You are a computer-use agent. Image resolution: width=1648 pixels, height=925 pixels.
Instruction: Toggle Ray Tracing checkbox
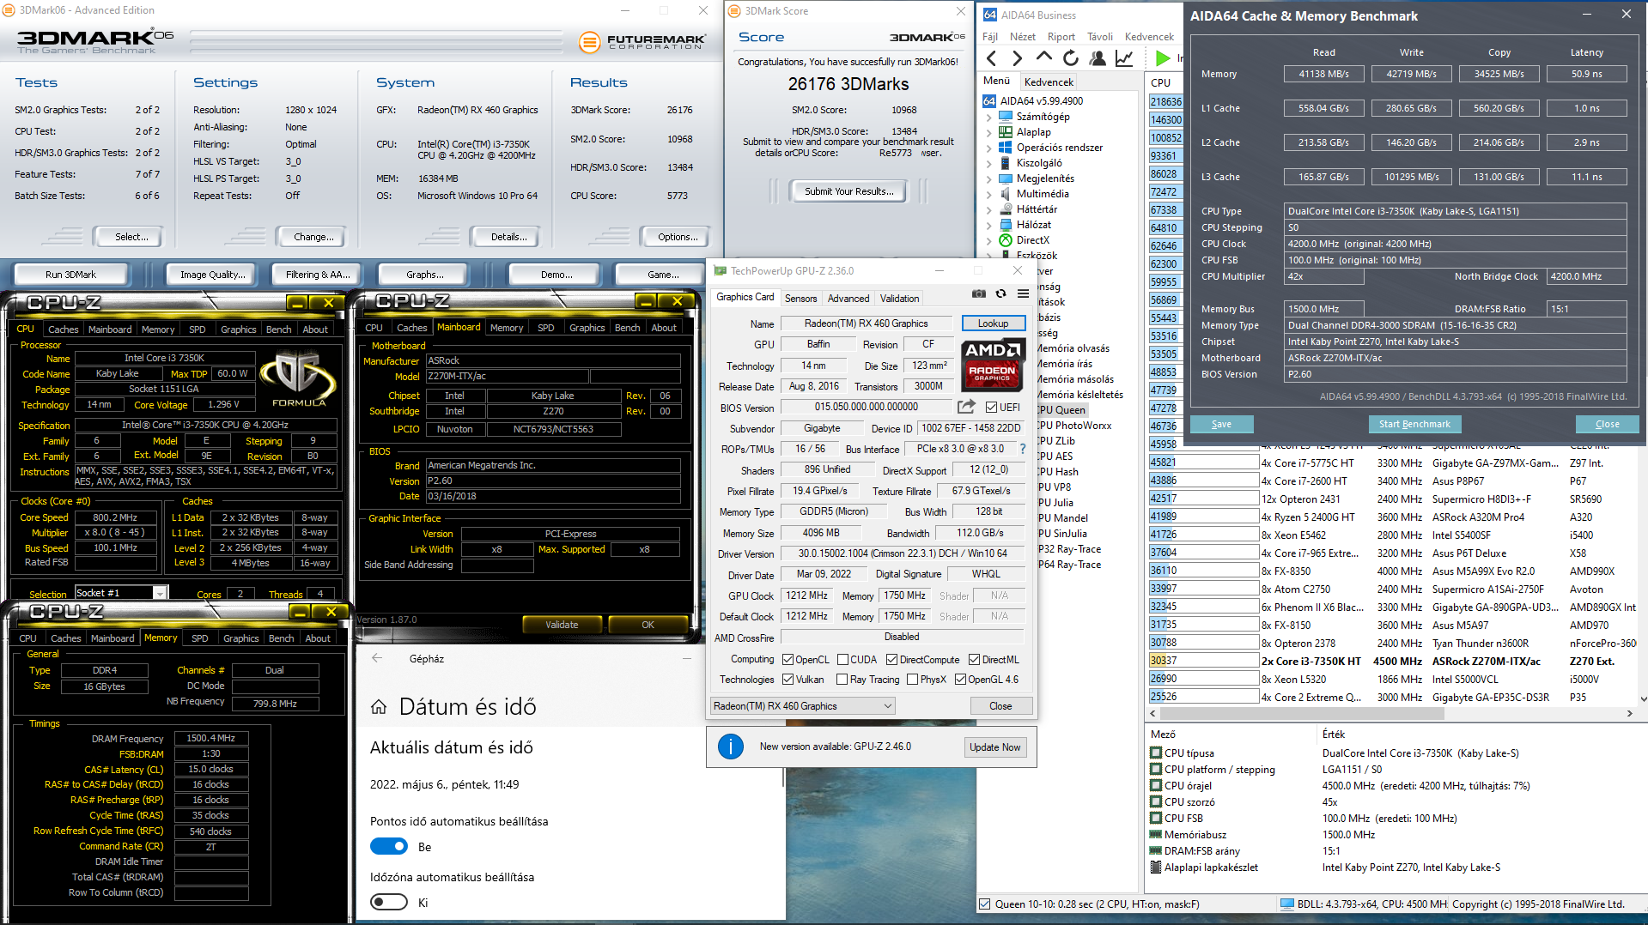[x=842, y=680]
